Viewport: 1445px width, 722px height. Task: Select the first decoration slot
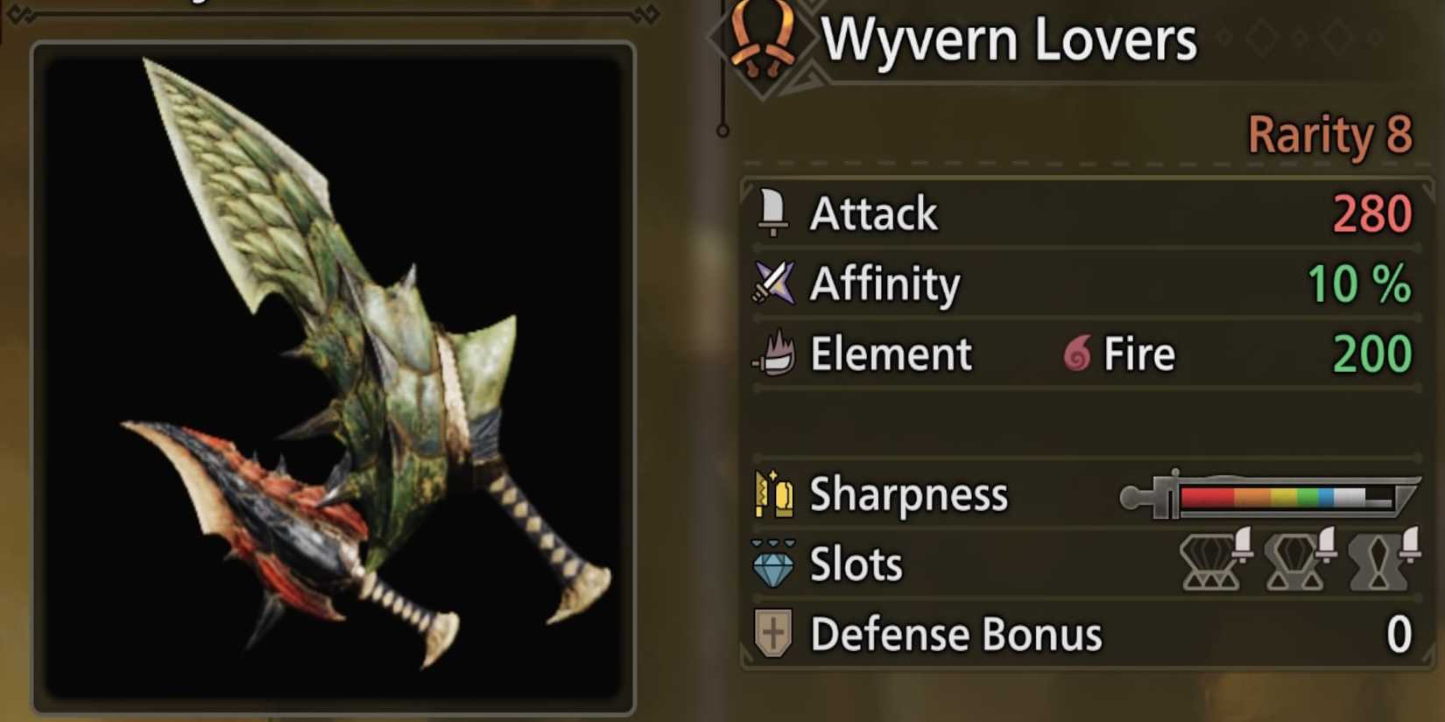click(1216, 559)
